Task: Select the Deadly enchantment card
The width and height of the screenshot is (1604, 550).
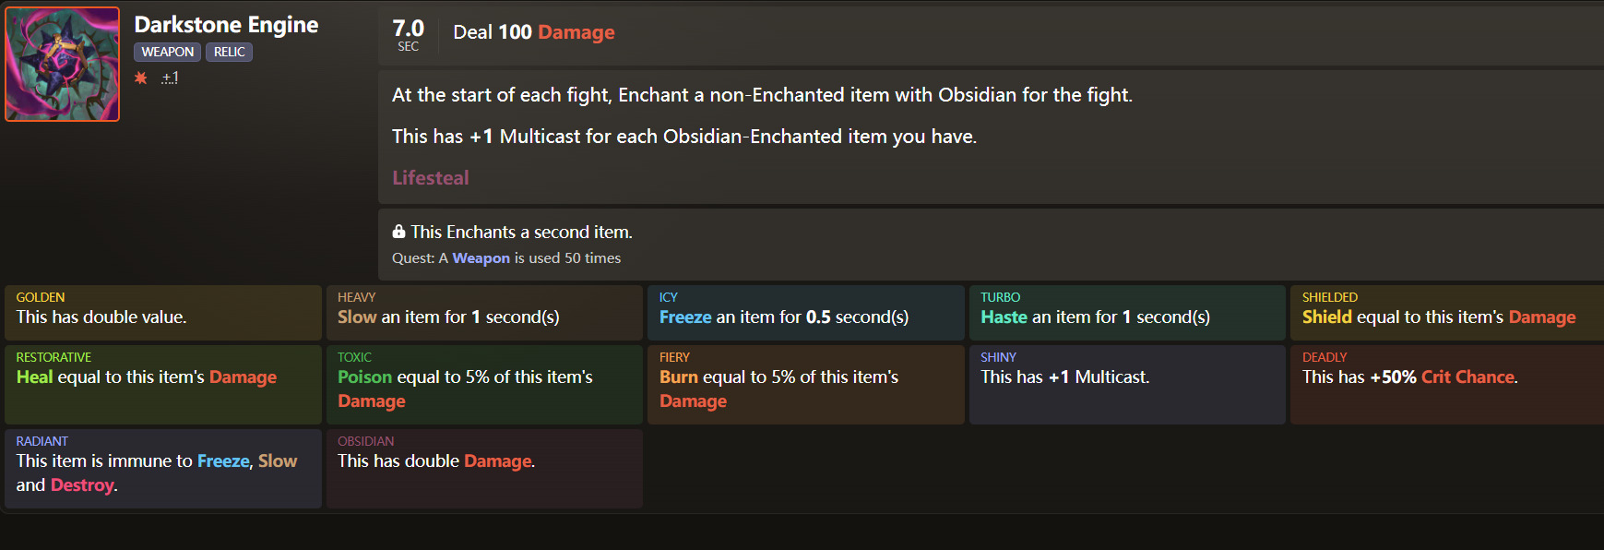Action: pos(1446,384)
